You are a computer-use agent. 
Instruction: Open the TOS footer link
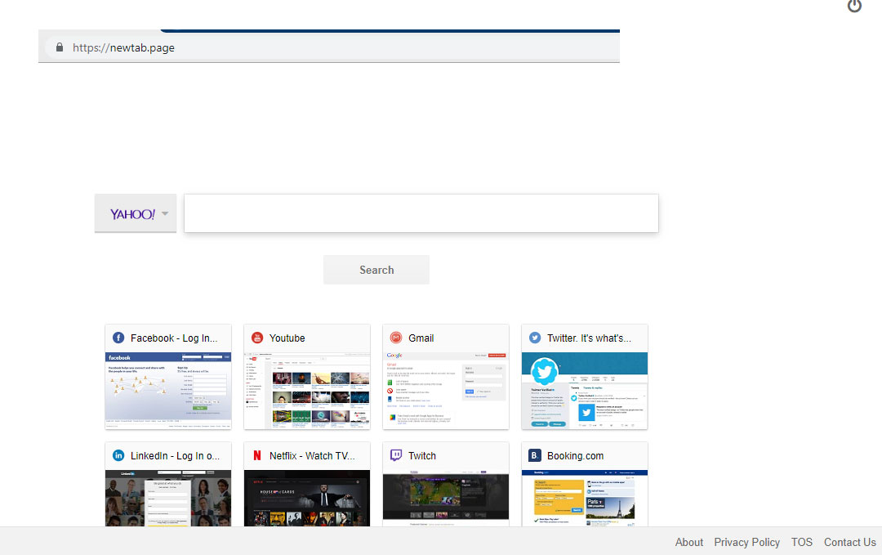click(801, 542)
